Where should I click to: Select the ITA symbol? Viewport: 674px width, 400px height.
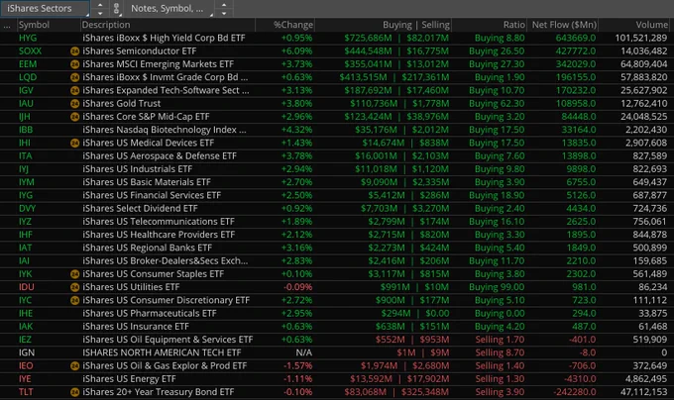click(x=26, y=155)
